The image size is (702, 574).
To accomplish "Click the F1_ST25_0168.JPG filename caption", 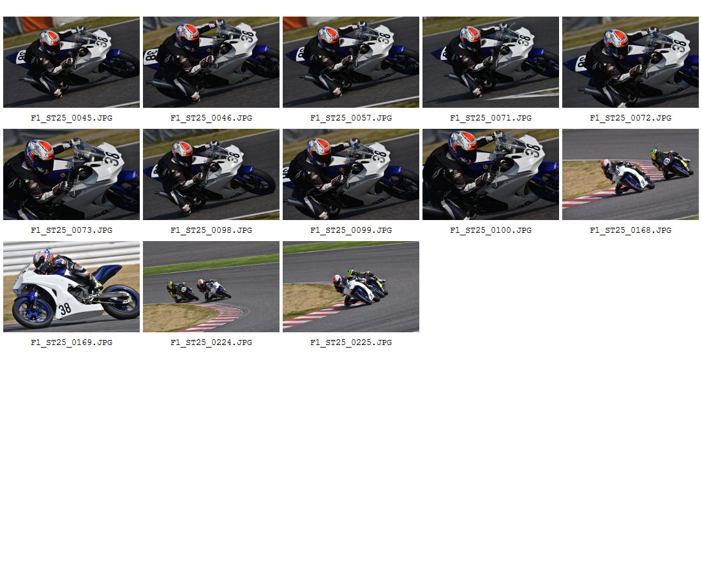I will click(631, 230).
